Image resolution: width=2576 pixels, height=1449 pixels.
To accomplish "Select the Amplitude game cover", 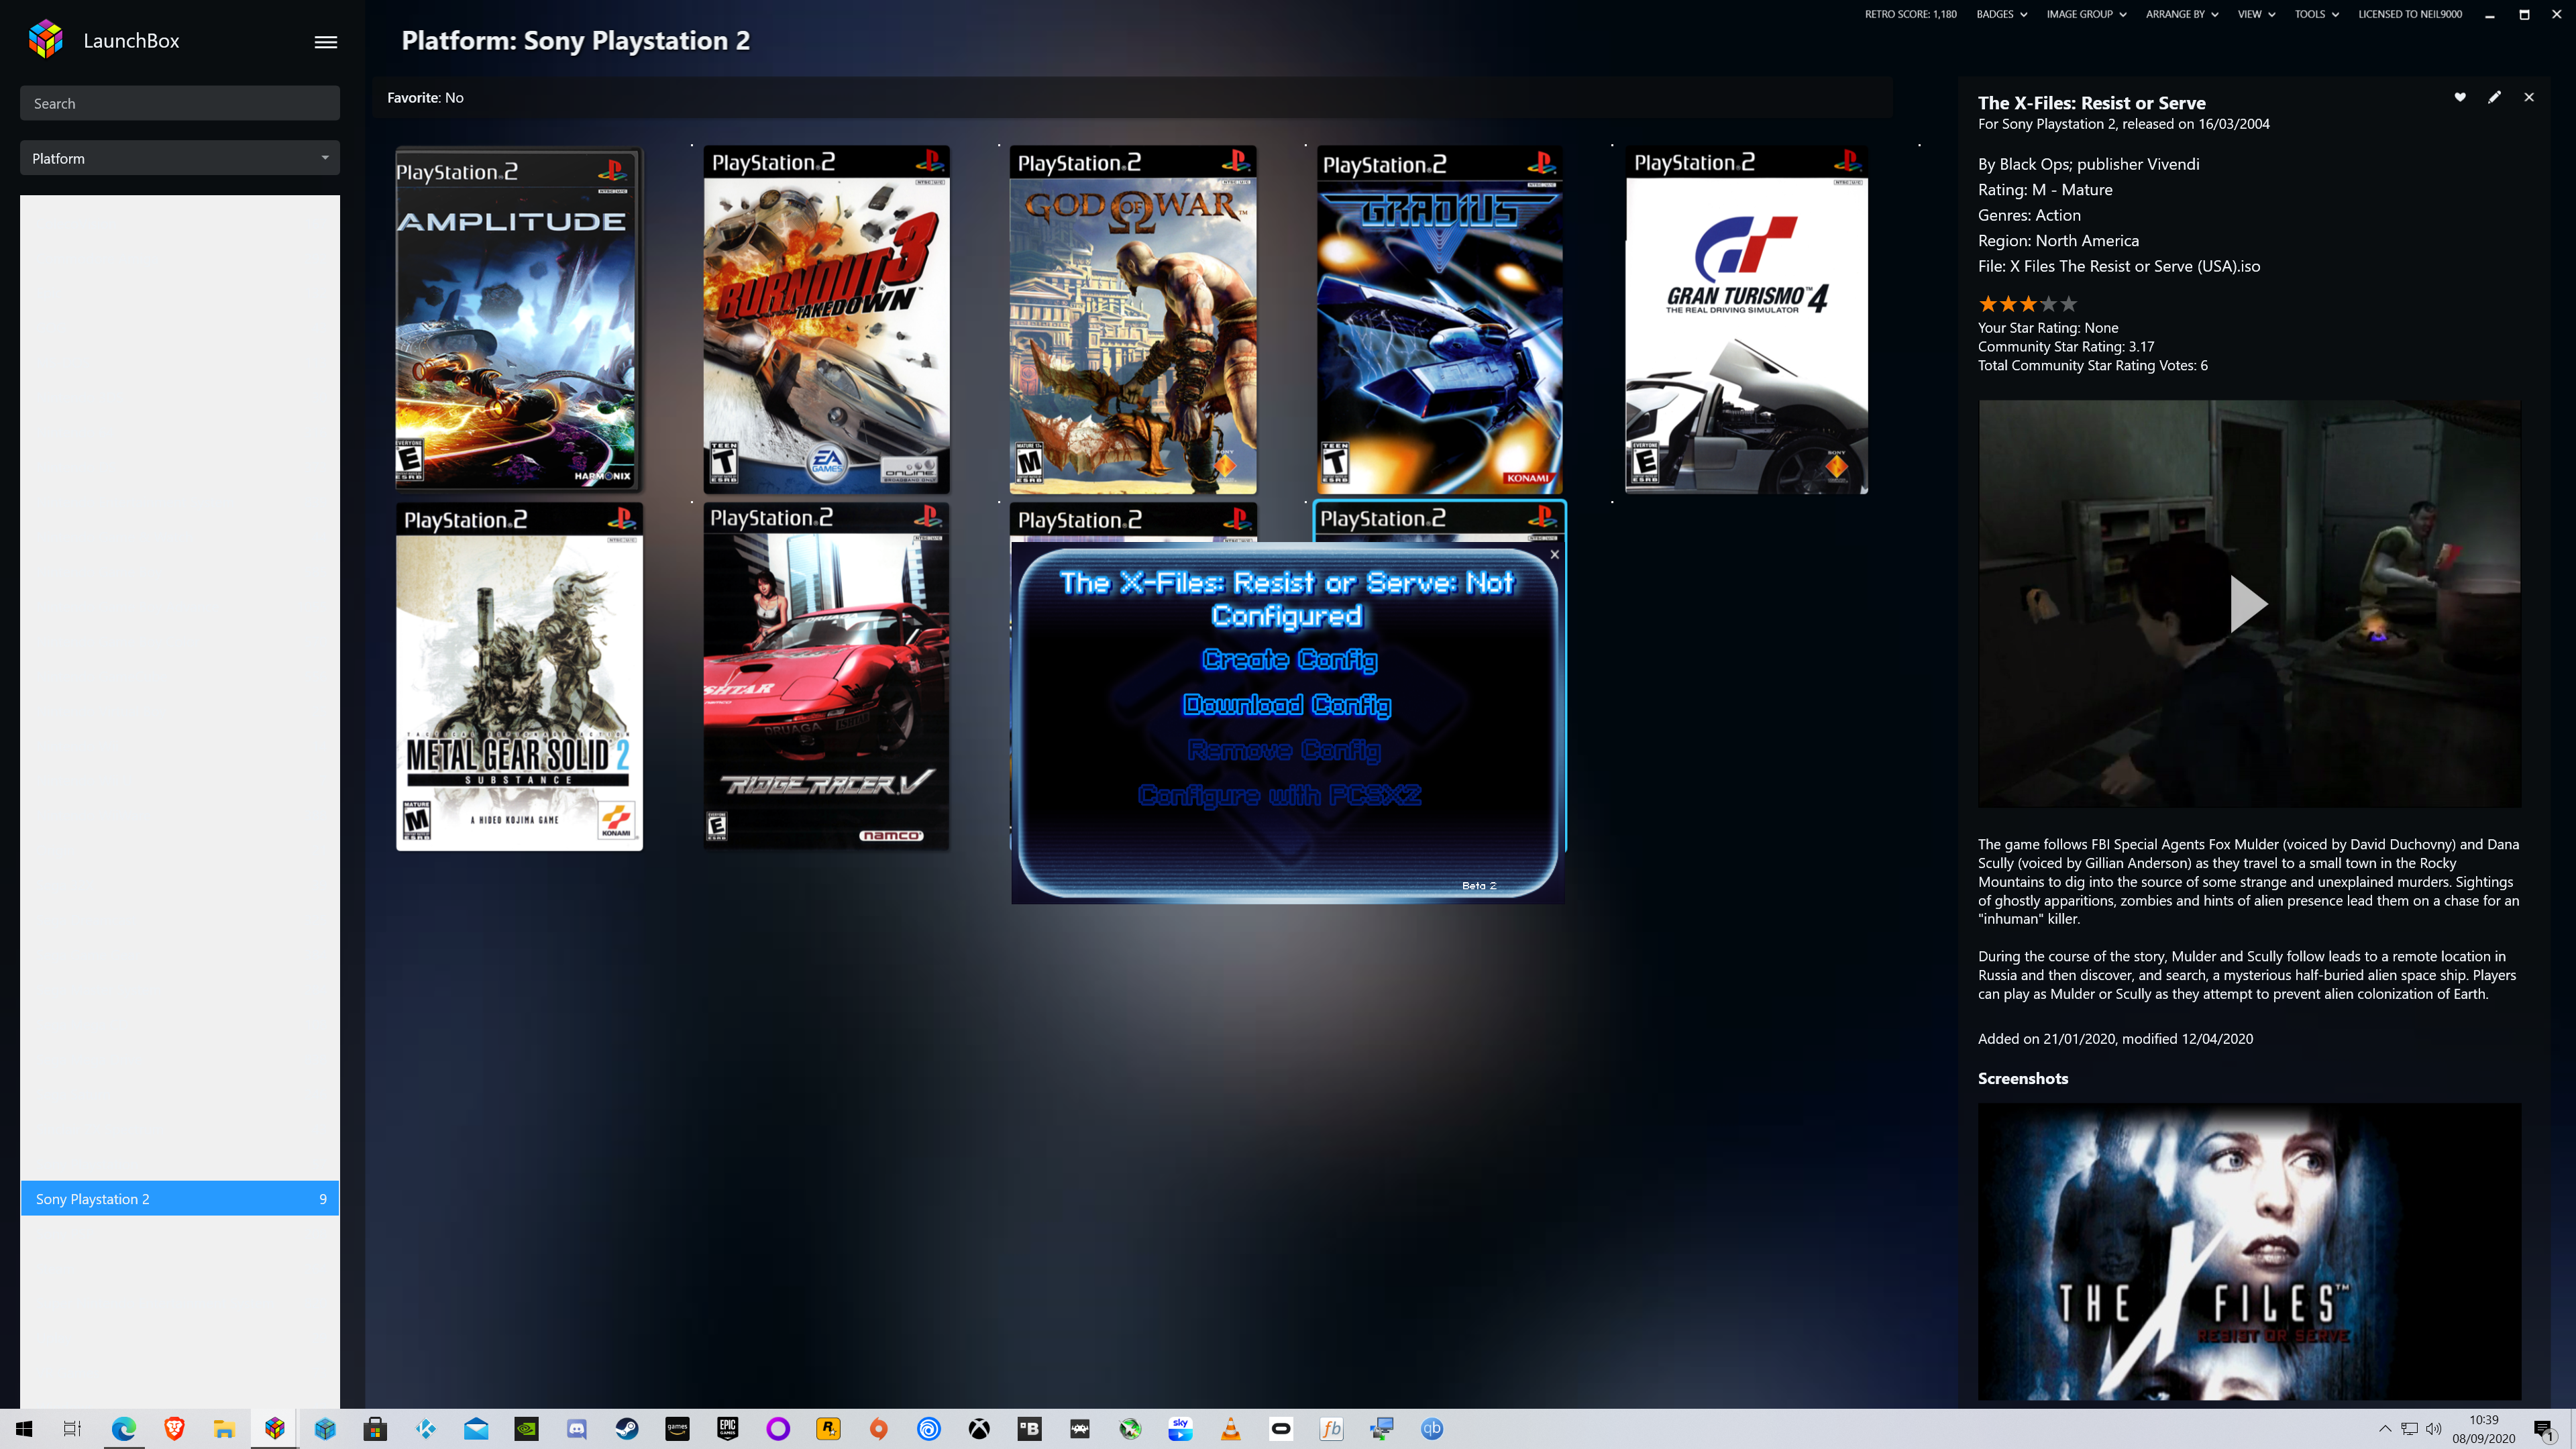I will [518, 320].
